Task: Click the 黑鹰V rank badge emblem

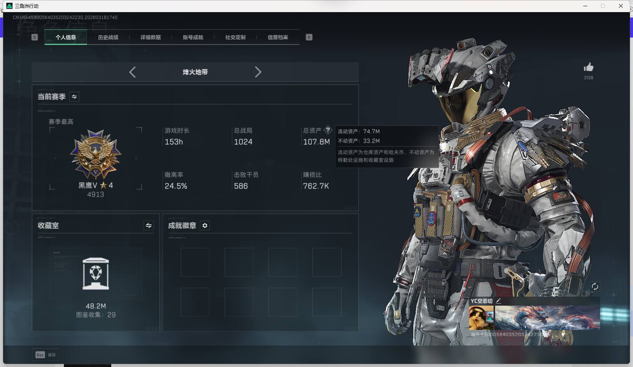Action: coord(96,154)
